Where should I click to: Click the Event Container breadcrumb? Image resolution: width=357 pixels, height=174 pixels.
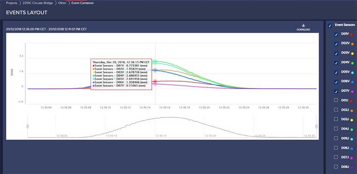83,3
